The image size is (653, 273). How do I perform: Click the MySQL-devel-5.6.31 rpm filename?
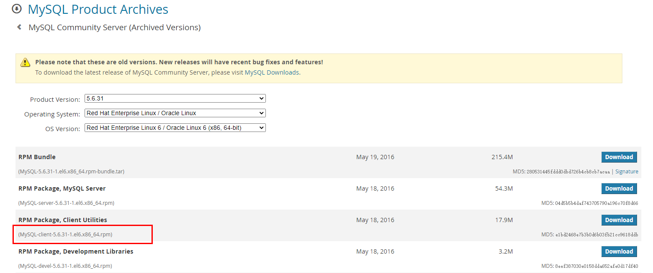coord(65,266)
